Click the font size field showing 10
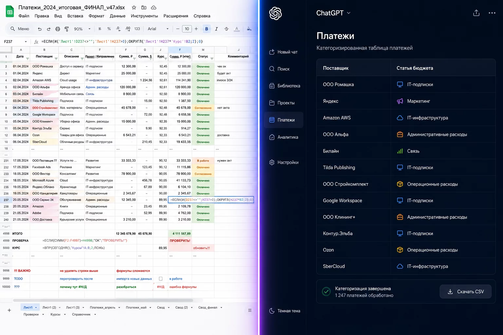This screenshot has height=335, width=503. [187, 29]
